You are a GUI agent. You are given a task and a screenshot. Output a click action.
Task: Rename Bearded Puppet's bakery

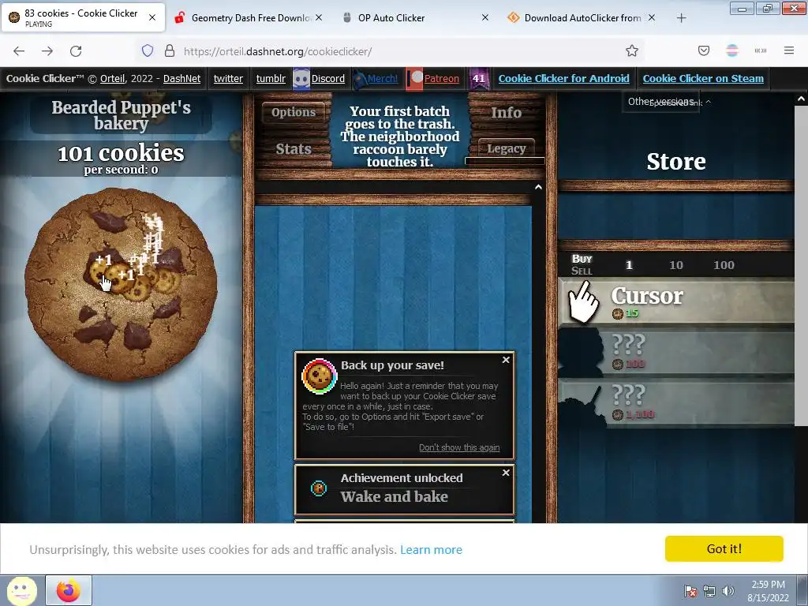coord(121,115)
